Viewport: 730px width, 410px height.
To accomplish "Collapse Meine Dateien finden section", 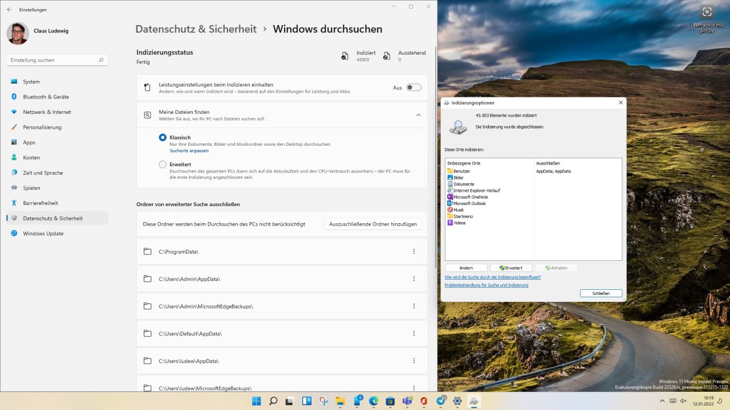I will point(419,115).
